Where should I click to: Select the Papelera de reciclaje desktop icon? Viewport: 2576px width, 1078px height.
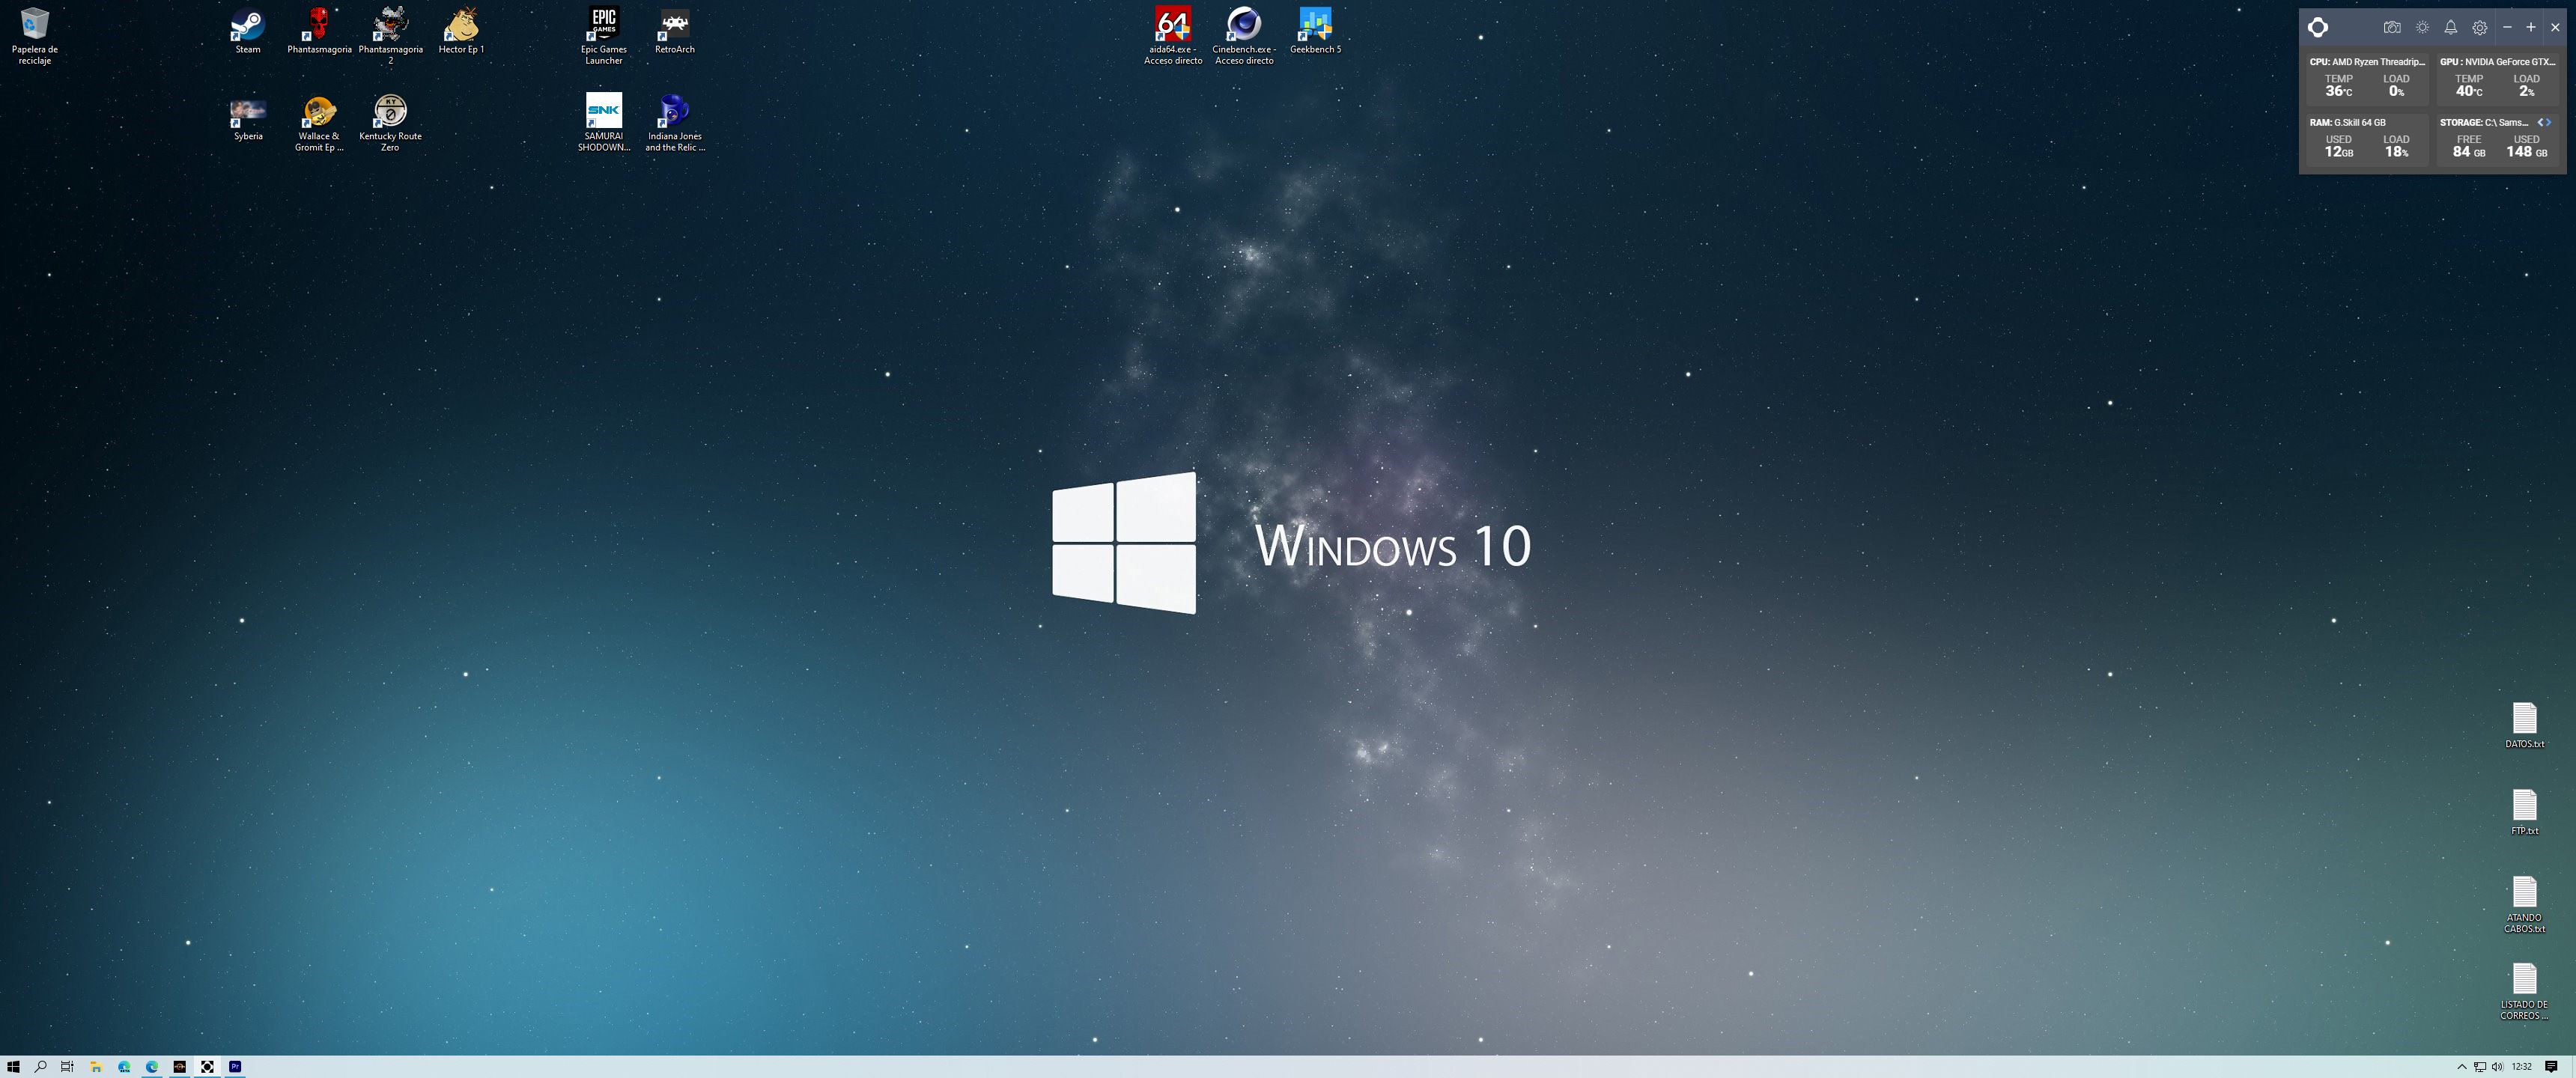35,36
